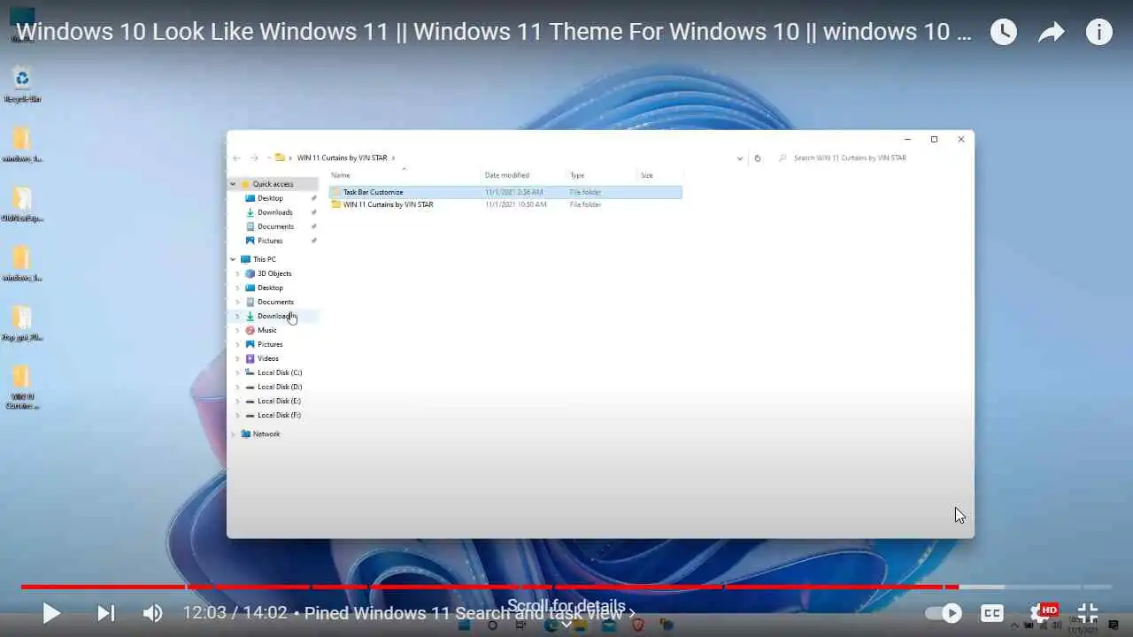
Task: Select Desktop under Quick access
Action: point(270,198)
